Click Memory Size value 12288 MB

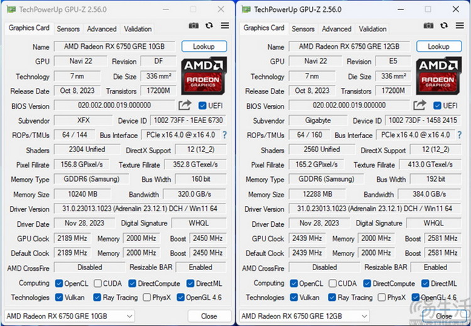(x=318, y=194)
